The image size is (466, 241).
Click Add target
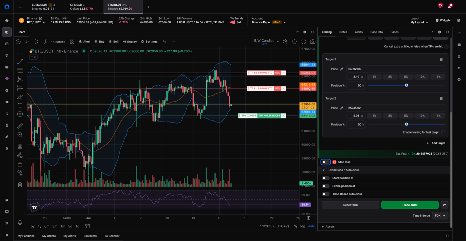[436, 143]
